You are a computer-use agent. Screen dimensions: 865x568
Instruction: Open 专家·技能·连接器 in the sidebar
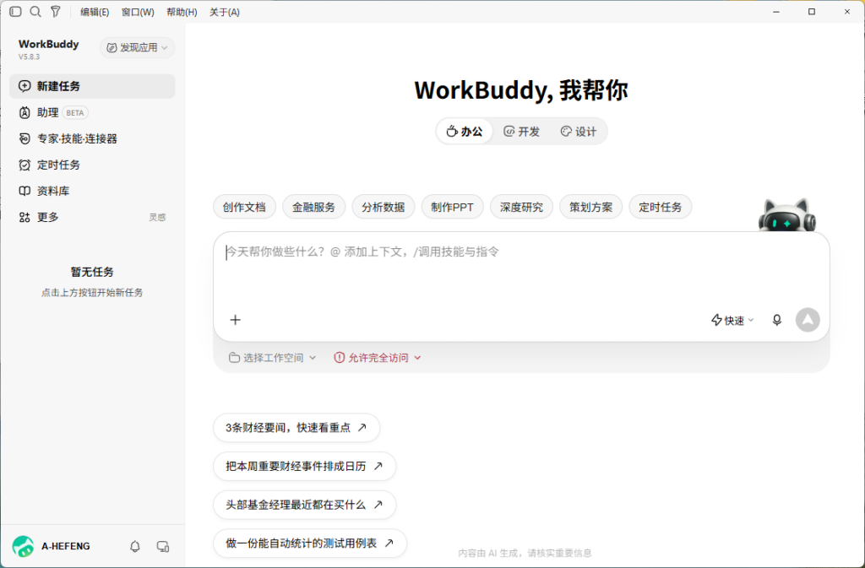pyautogui.click(x=92, y=138)
